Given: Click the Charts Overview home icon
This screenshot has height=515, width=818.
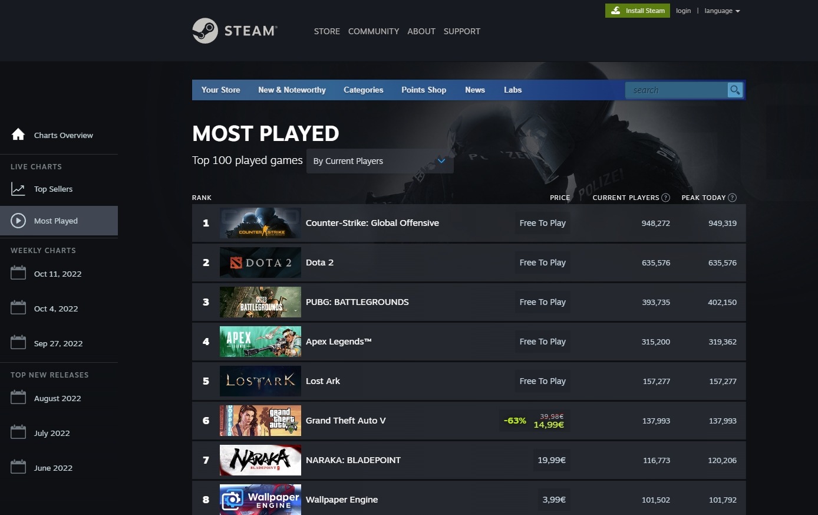Looking at the screenshot, I should [18, 135].
